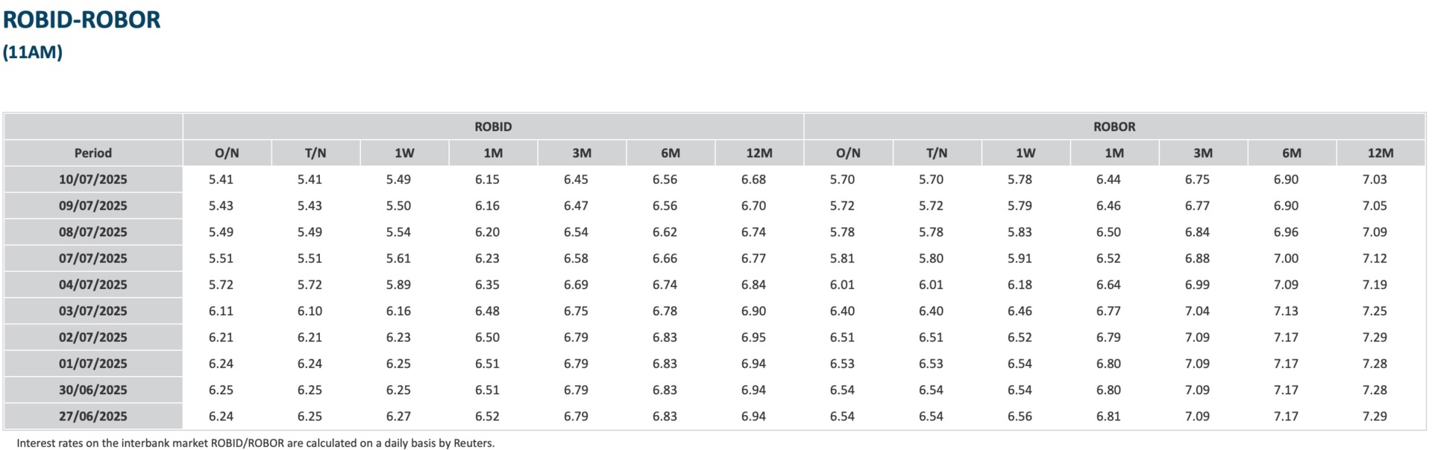The width and height of the screenshot is (1432, 450).
Task: Select the 04/07/2025 date cell
Action: (x=93, y=285)
